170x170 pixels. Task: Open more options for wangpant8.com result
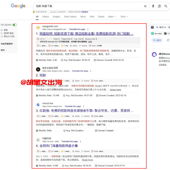pos(88,29)
